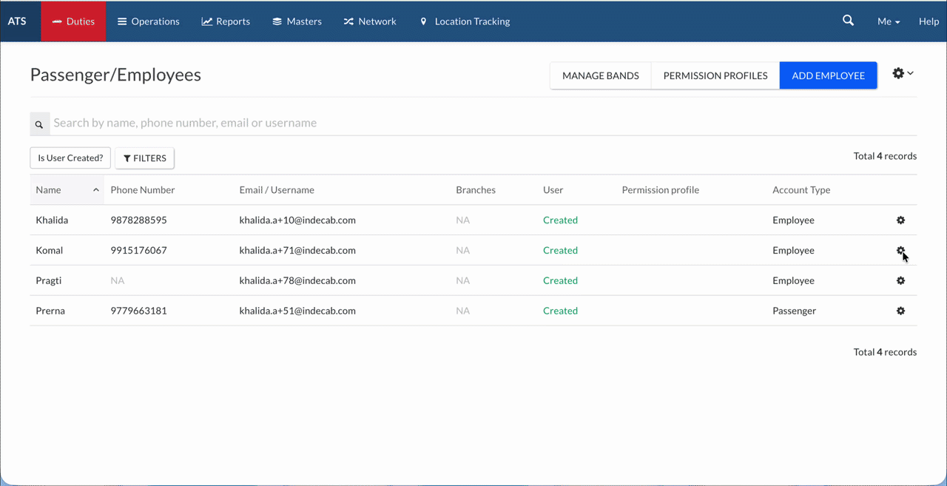
Task: Click the Email / Username column header
Action: point(277,190)
